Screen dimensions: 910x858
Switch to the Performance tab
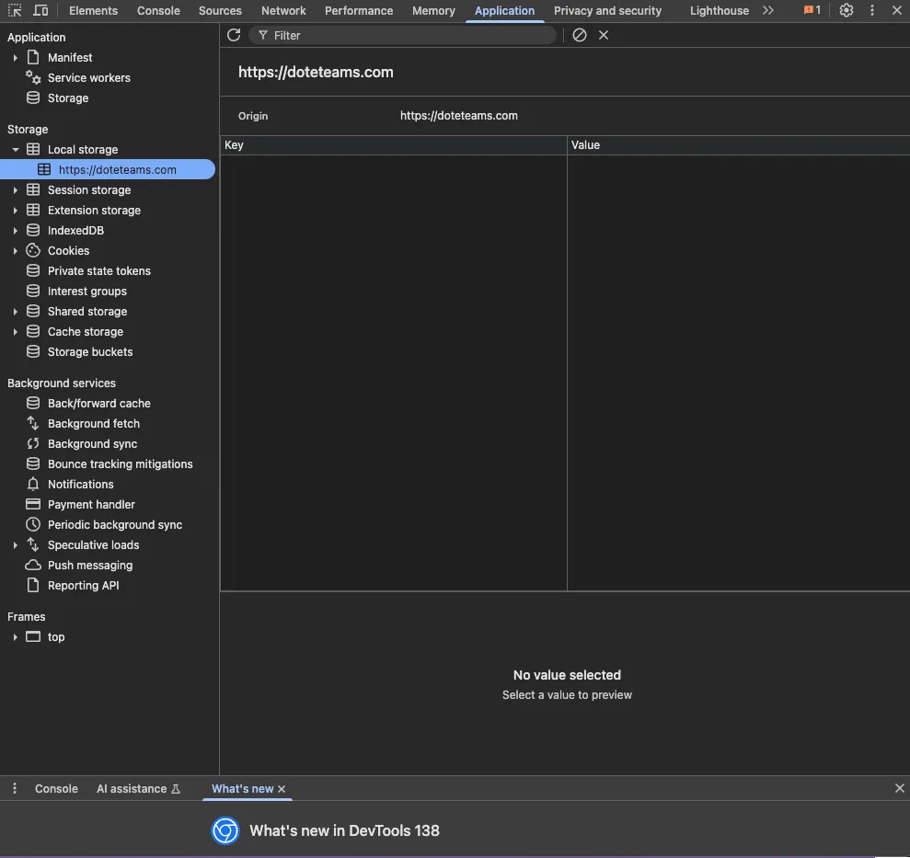tap(359, 10)
